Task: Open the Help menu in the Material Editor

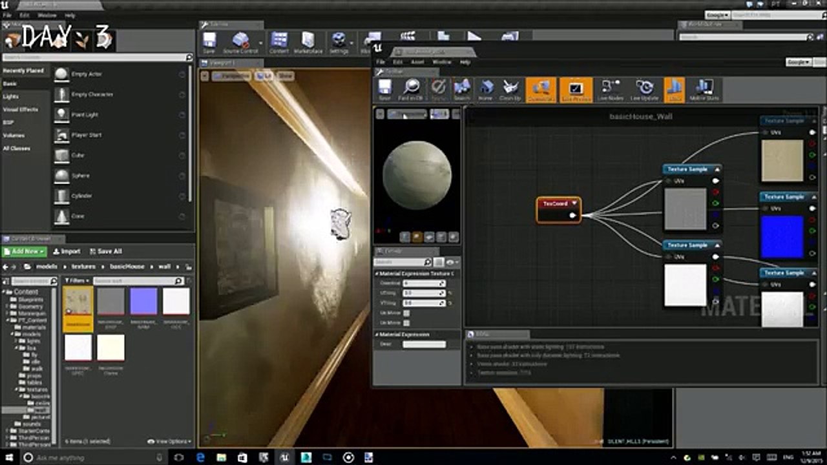Action: [465, 62]
